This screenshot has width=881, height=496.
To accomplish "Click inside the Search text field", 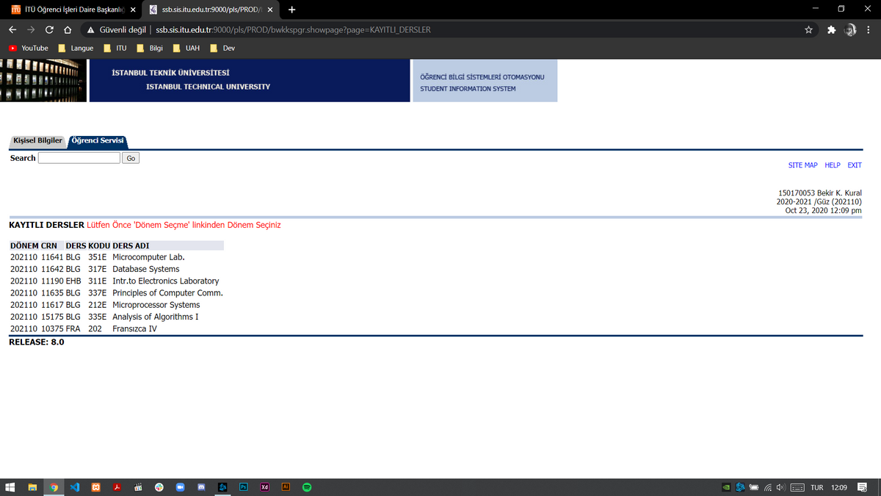I will click(79, 158).
